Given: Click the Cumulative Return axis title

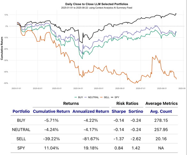Looking at the screenshot, I should (2, 48).
